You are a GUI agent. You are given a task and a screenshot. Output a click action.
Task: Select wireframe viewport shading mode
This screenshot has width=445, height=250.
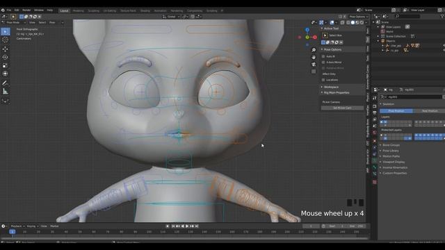click(348, 22)
